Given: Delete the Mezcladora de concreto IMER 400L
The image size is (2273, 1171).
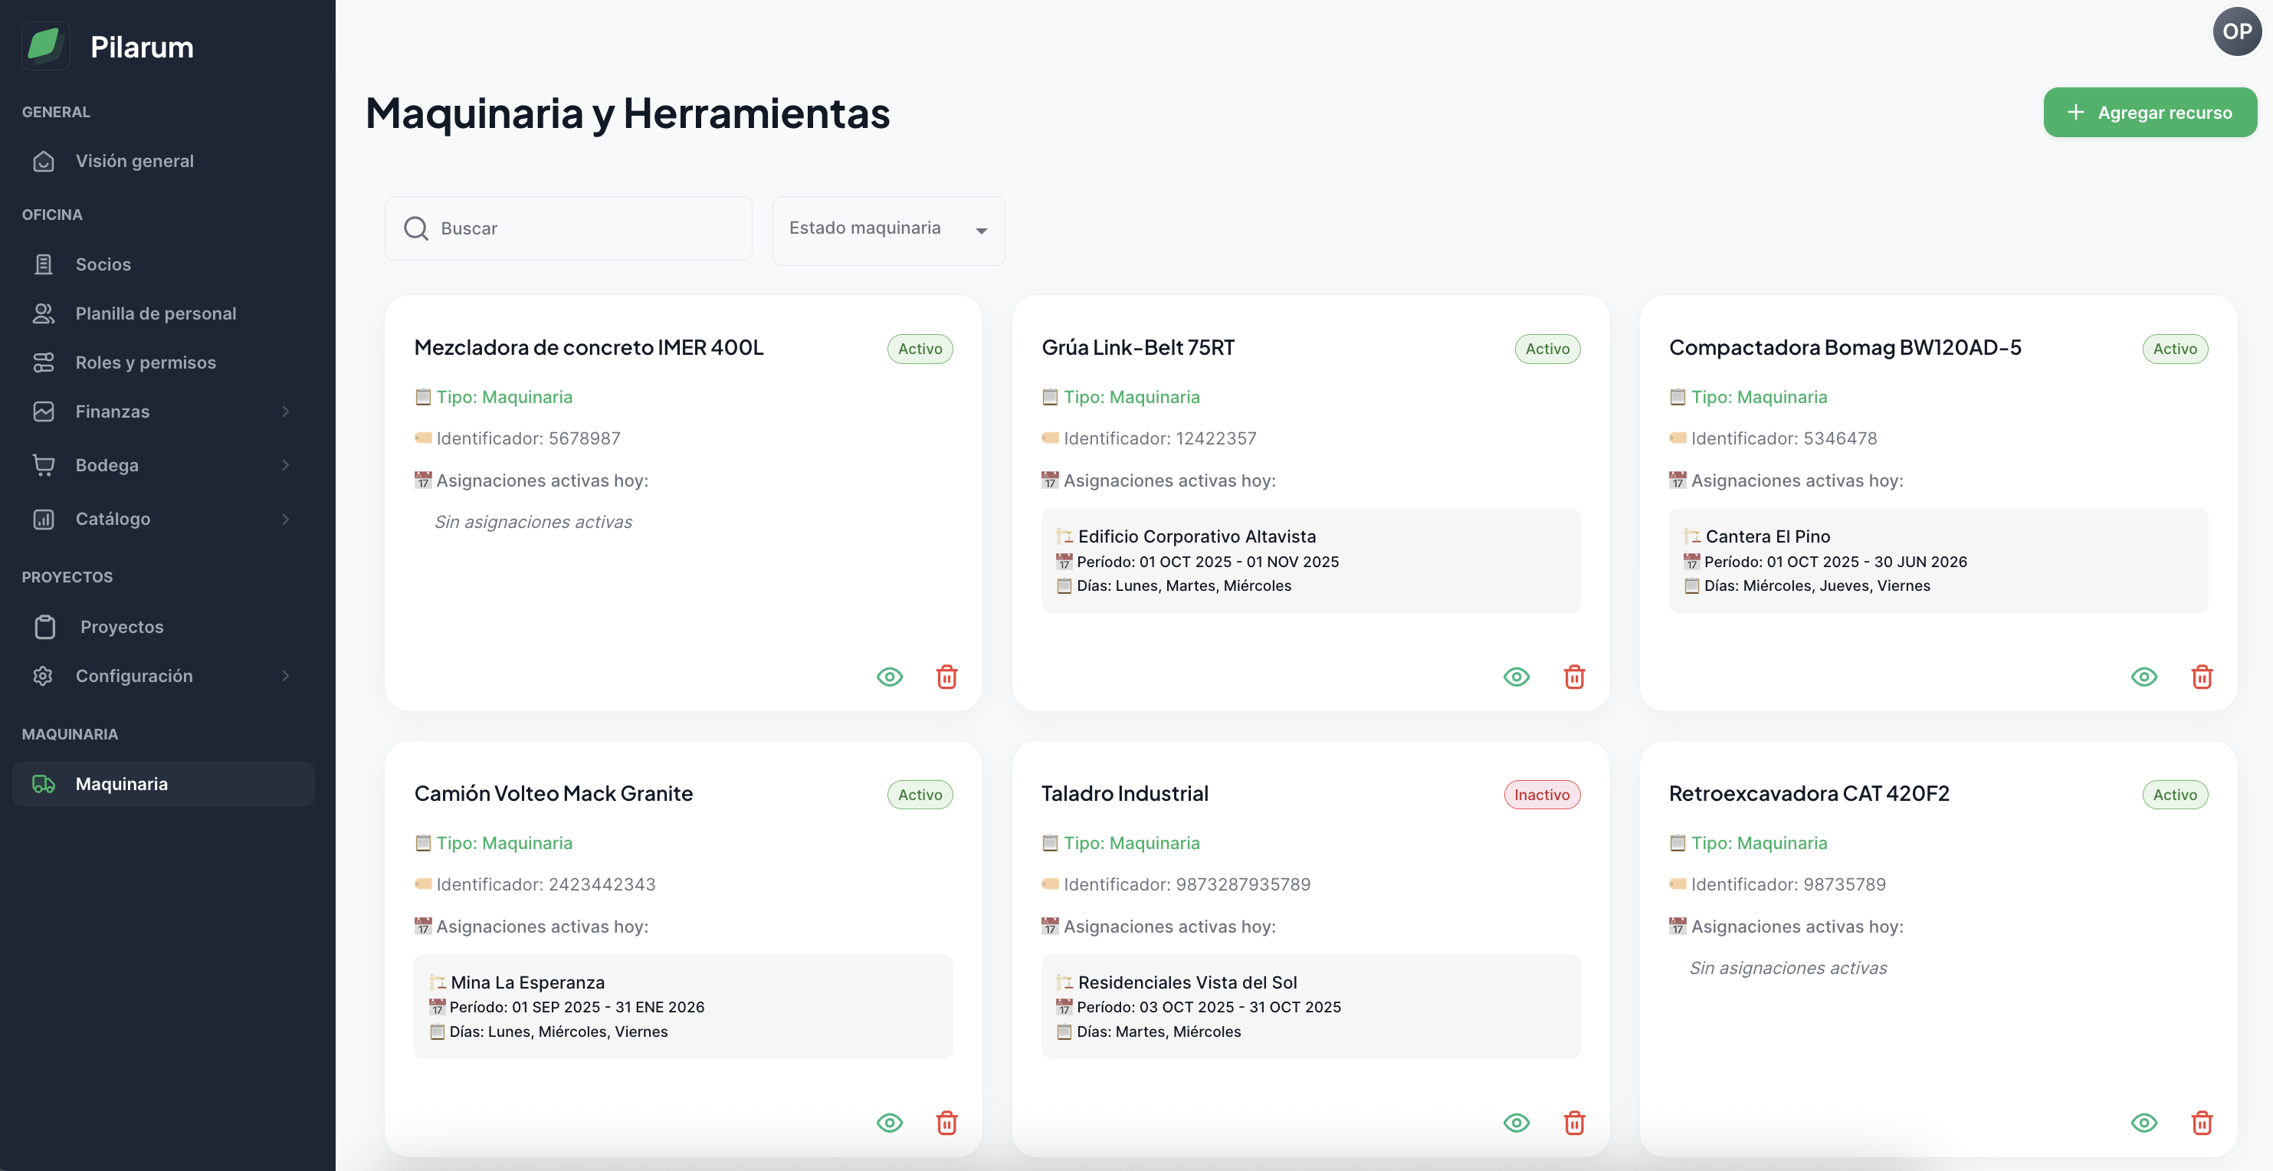Looking at the screenshot, I should coord(946,677).
